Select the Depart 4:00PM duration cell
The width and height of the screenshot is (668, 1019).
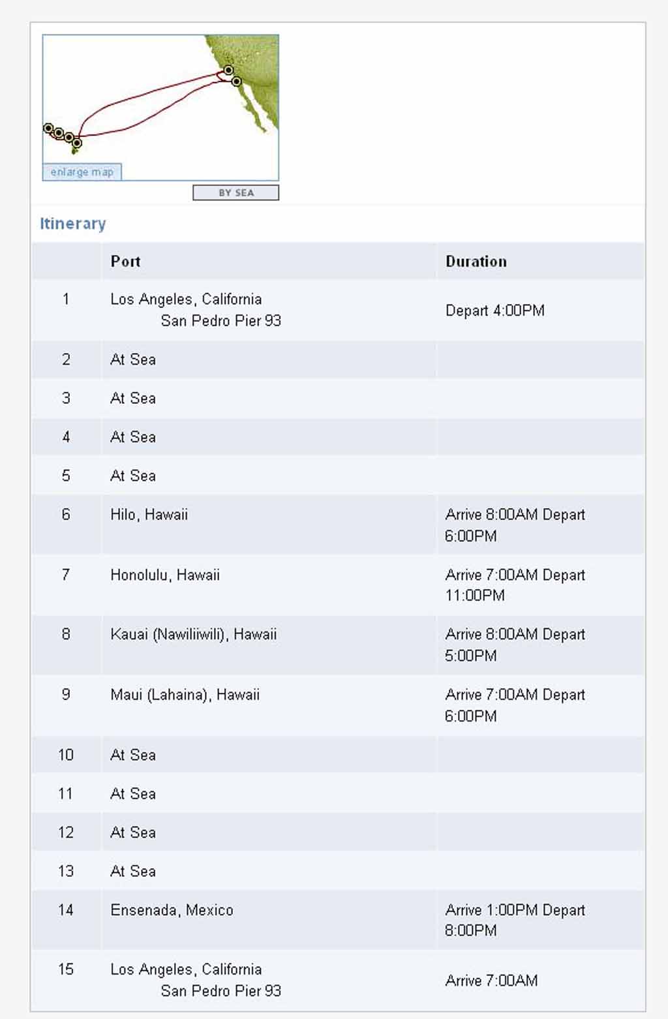click(x=495, y=311)
